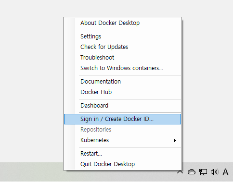The height and width of the screenshot is (182, 233).
Task: Open Docker Hub entry
Action: click(122, 92)
